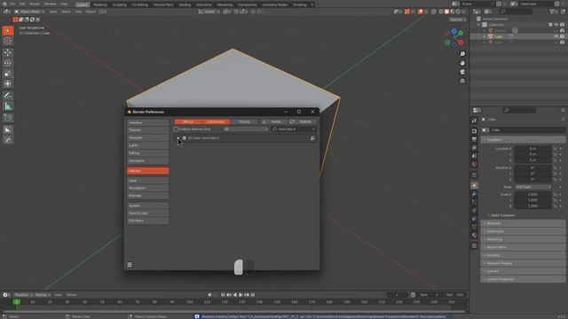The image size is (568, 319).
Task: Toggle the Community add-ons filter
Action: [x=216, y=122]
